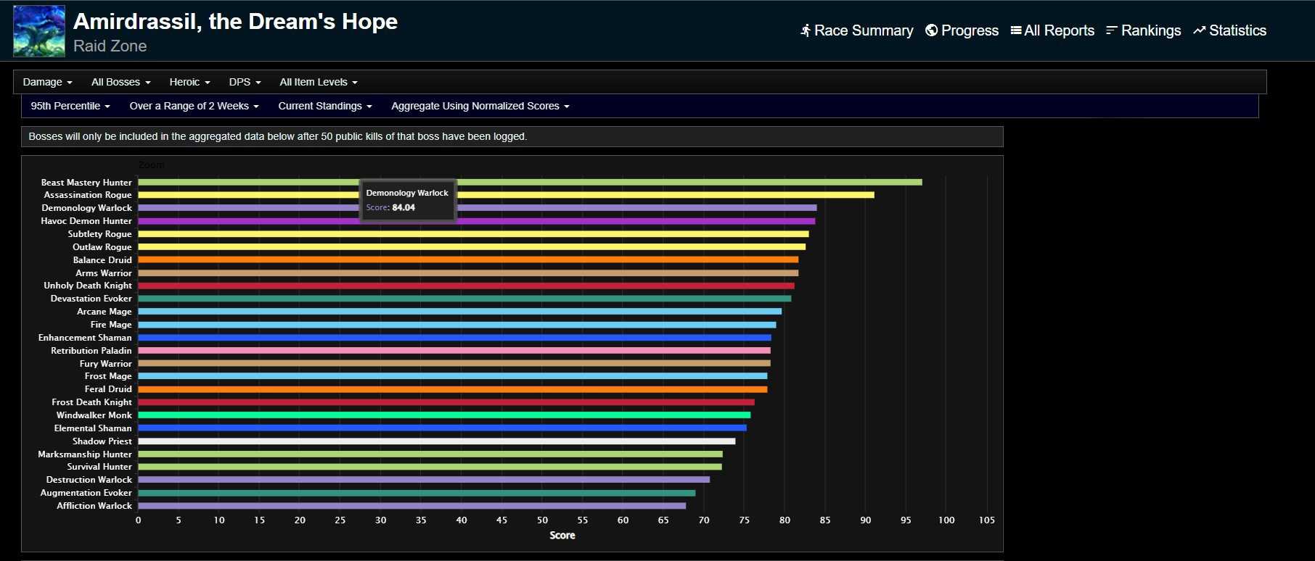This screenshot has width=1315, height=561.
Task: Click the Progress globe icon
Action: pos(931,30)
